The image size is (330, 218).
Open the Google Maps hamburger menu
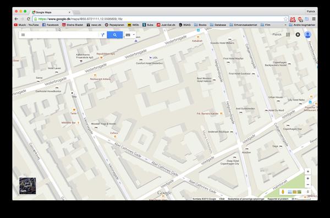[x=23, y=35]
